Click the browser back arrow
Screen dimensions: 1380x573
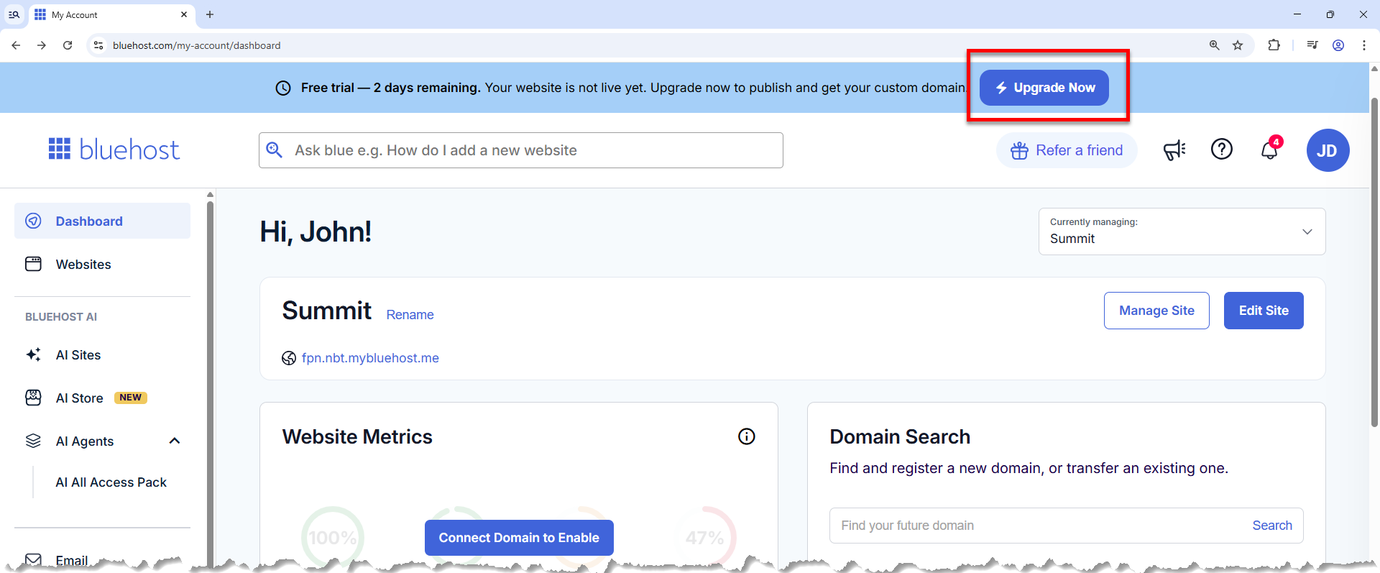(16, 45)
